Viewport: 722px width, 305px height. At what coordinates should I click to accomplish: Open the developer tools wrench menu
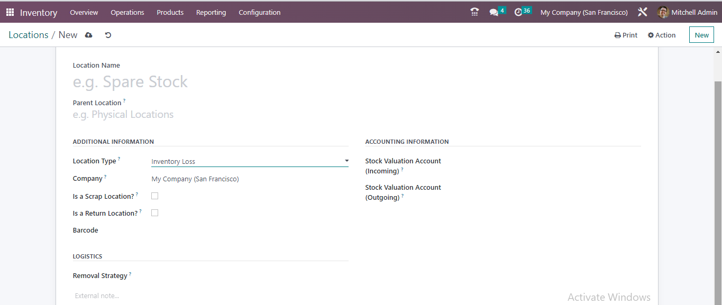click(x=642, y=11)
